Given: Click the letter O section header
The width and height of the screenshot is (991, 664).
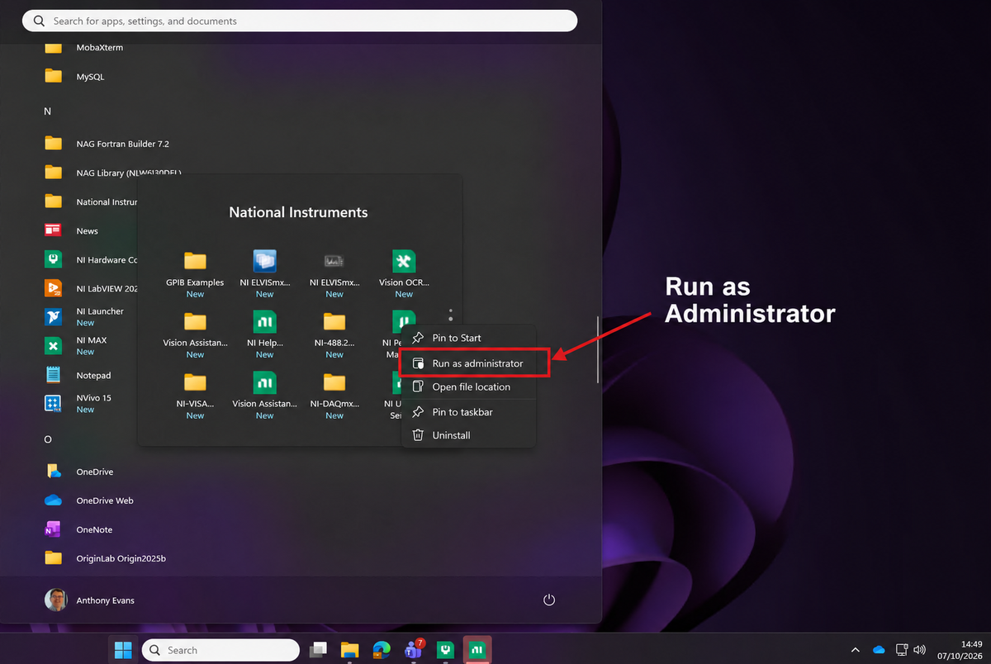Looking at the screenshot, I should pyautogui.click(x=47, y=440).
